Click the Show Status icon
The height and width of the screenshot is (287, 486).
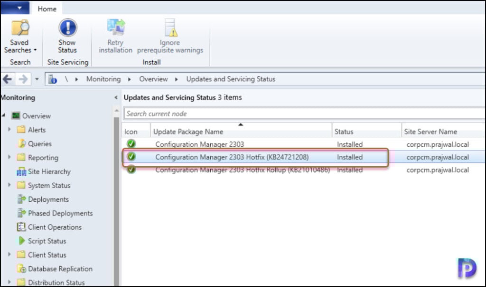click(x=67, y=27)
